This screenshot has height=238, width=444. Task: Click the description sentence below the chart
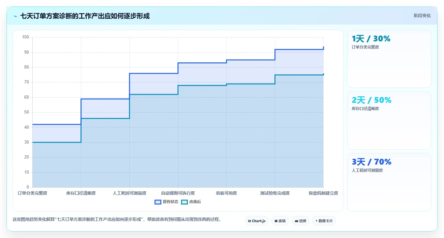tap(117, 219)
